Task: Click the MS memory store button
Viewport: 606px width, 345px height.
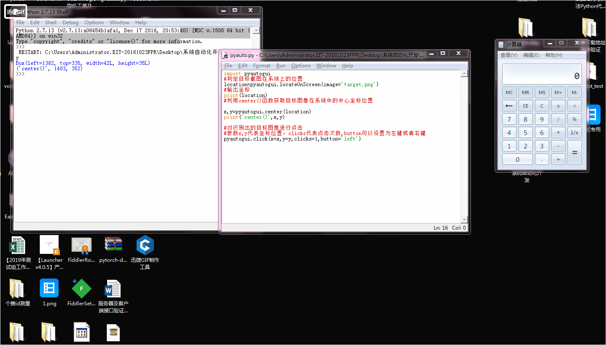Action: (x=542, y=92)
